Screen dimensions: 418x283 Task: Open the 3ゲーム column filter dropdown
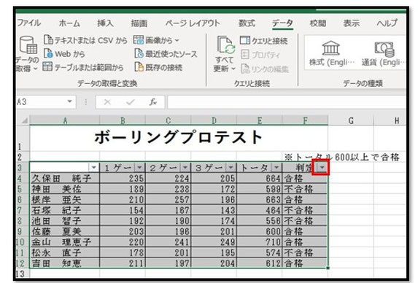coord(231,167)
